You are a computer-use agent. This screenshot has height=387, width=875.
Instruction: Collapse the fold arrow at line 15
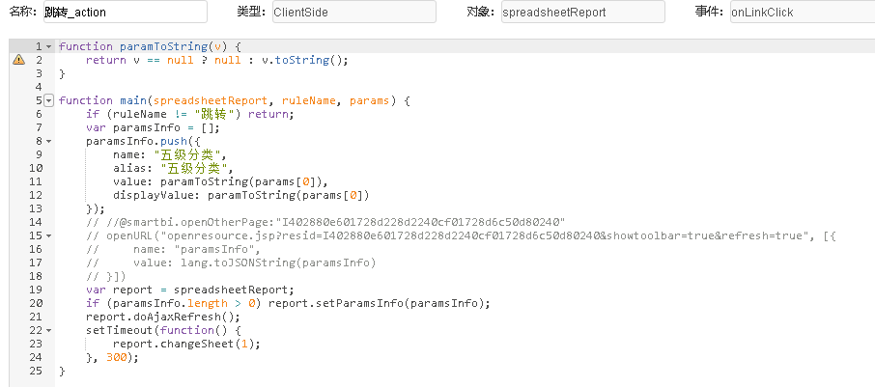coord(48,235)
